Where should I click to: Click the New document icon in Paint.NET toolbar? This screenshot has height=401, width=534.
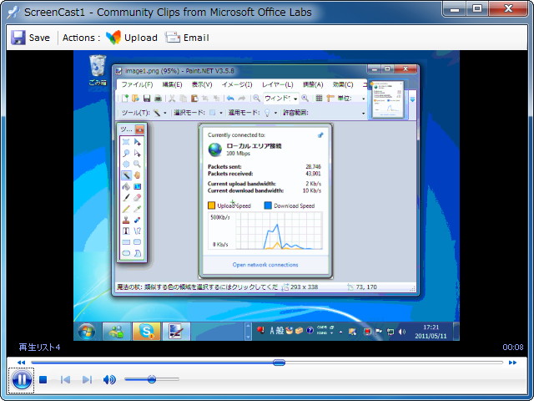[125, 99]
